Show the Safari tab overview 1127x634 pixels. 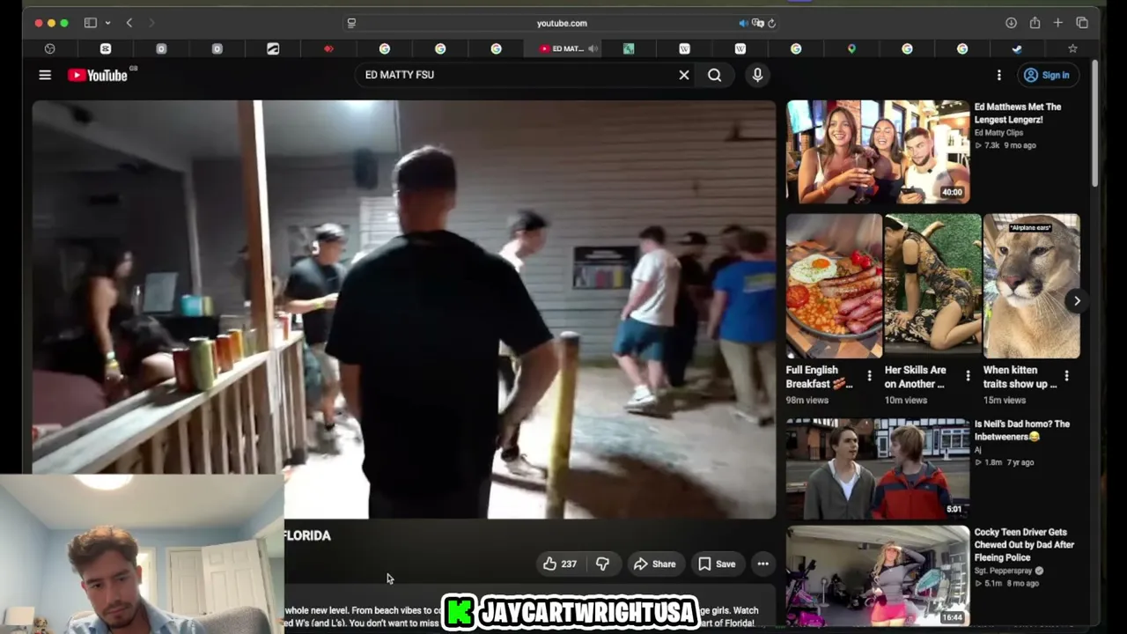click(1082, 23)
